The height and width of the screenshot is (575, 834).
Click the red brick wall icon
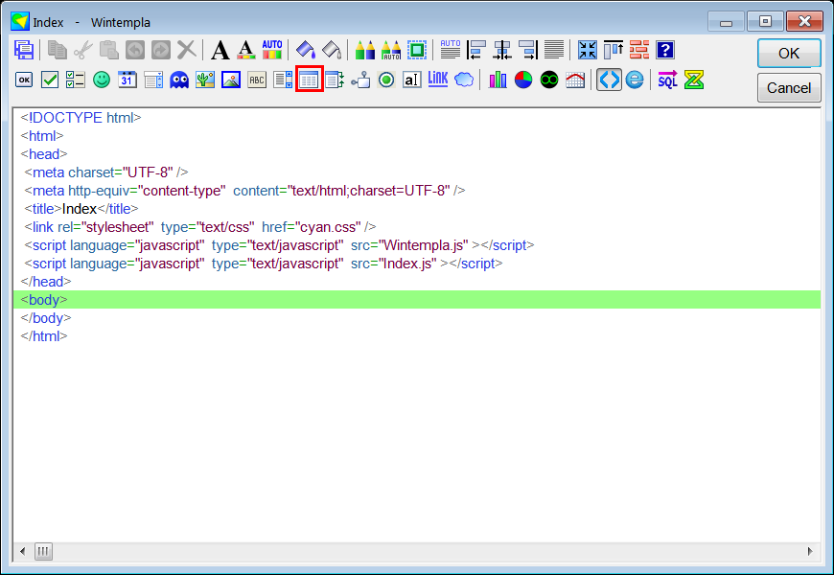coord(639,50)
